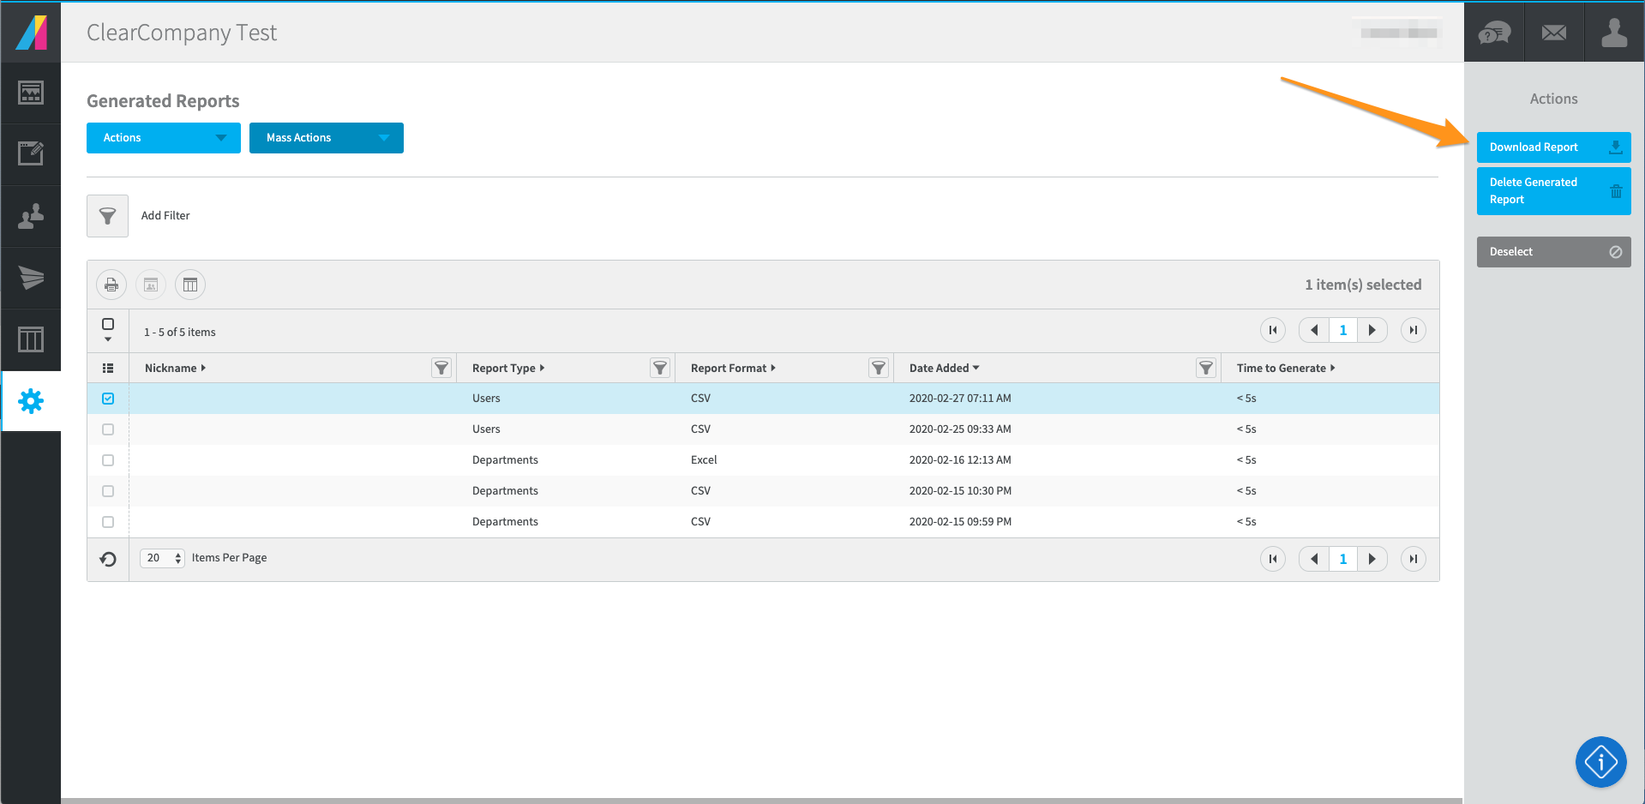Open the column chooser icon
This screenshot has width=1645, height=804.
[190, 285]
